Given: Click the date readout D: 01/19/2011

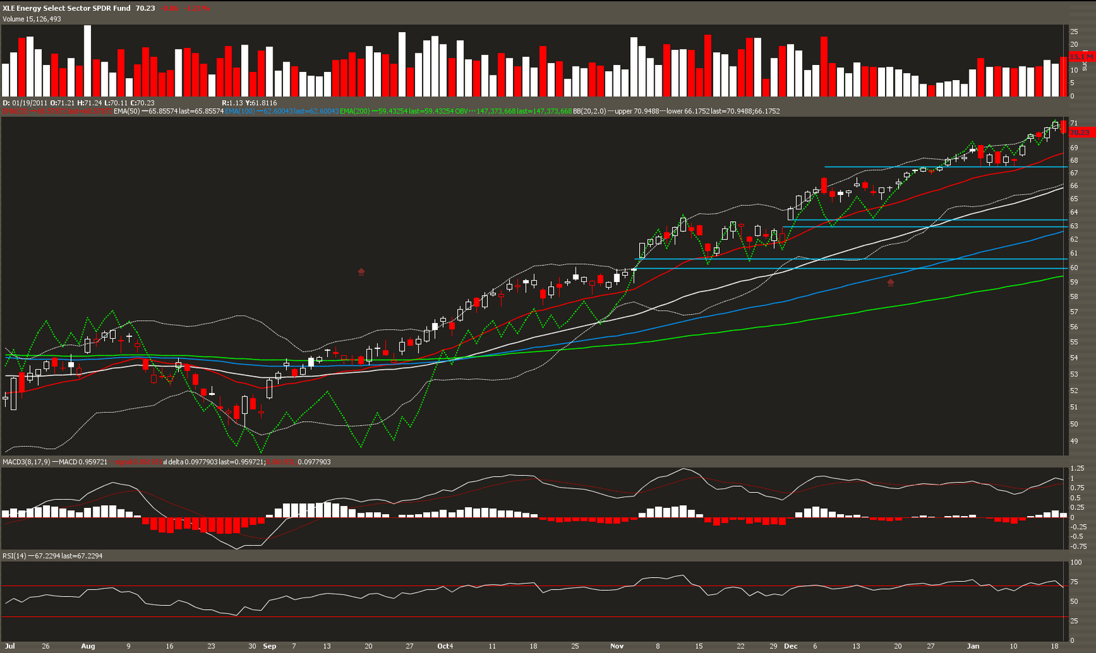Looking at the screenshot, I should coord(25,103).
